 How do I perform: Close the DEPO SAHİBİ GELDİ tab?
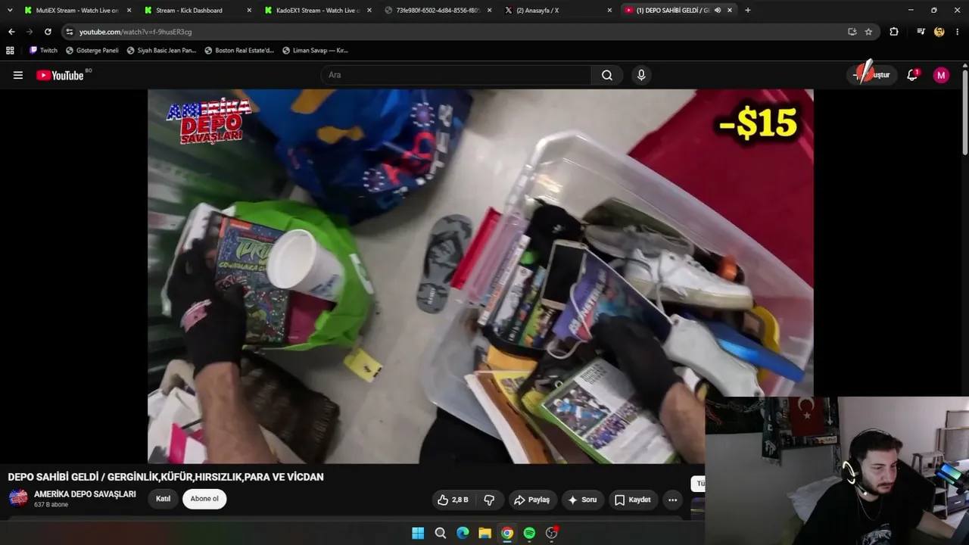(730, 11)
